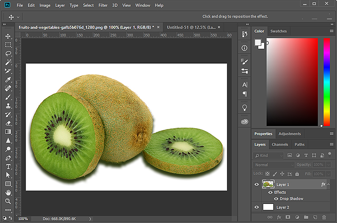Switch to the Swatches tab

[278, 31]
